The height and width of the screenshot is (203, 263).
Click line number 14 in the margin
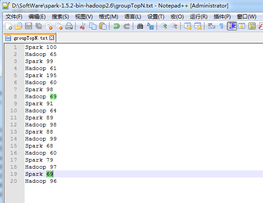(14, 139)
